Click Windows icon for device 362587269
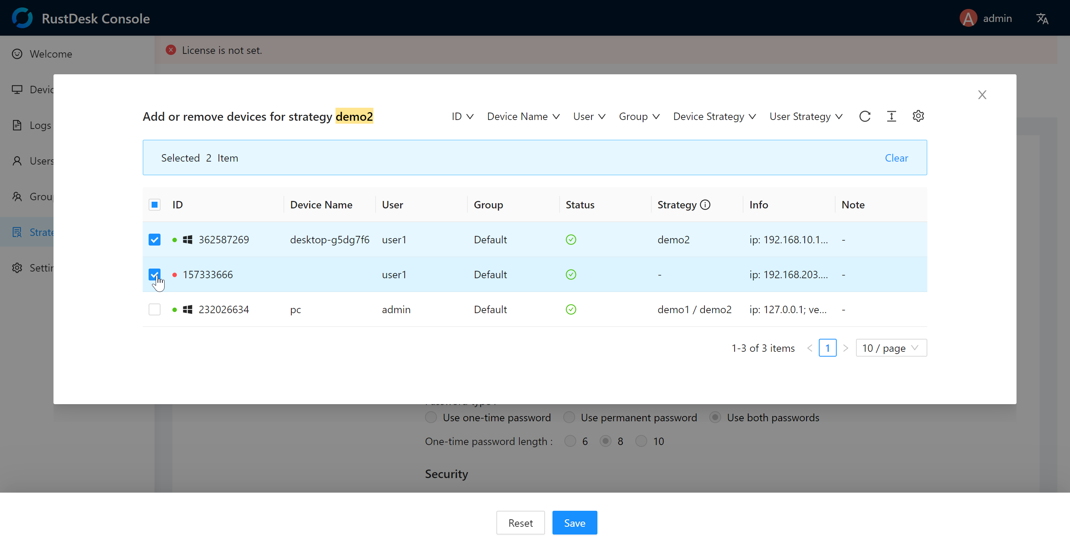1070x552 pixels. click(188, 240)
